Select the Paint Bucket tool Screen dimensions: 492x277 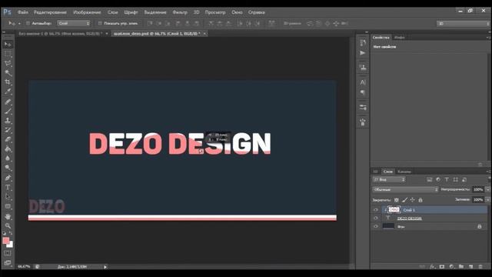coord(8,149)
